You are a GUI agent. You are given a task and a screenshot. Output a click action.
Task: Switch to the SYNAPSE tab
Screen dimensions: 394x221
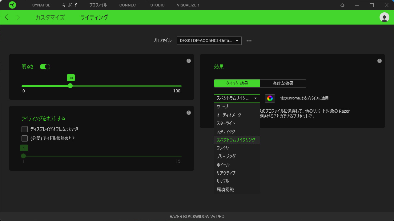(x=41, y=5)
